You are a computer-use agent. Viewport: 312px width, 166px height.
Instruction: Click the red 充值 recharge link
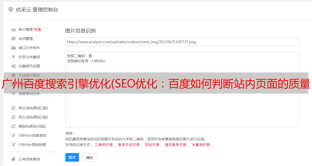click(37, 29)
